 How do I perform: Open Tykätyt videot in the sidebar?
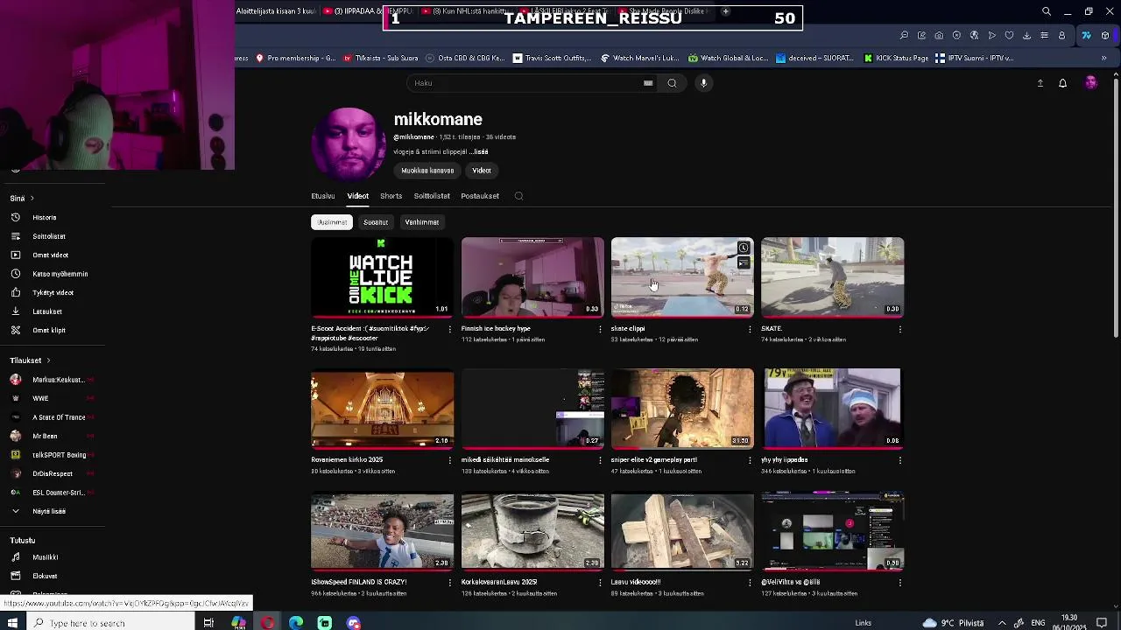53,292
